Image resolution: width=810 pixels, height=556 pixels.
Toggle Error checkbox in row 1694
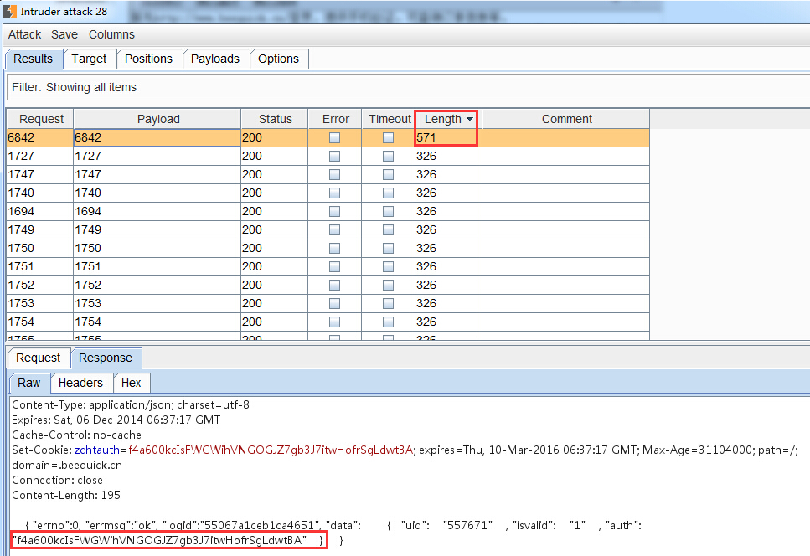tap(335, 211)
